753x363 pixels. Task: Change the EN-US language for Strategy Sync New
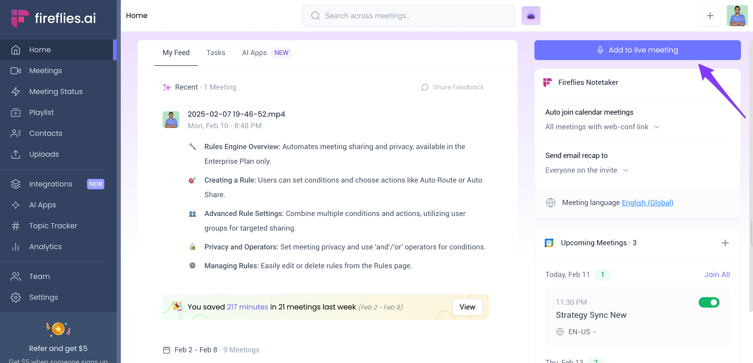582,332
